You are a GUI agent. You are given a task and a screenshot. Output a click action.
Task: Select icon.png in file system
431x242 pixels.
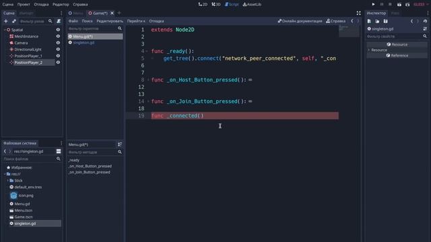26,196
